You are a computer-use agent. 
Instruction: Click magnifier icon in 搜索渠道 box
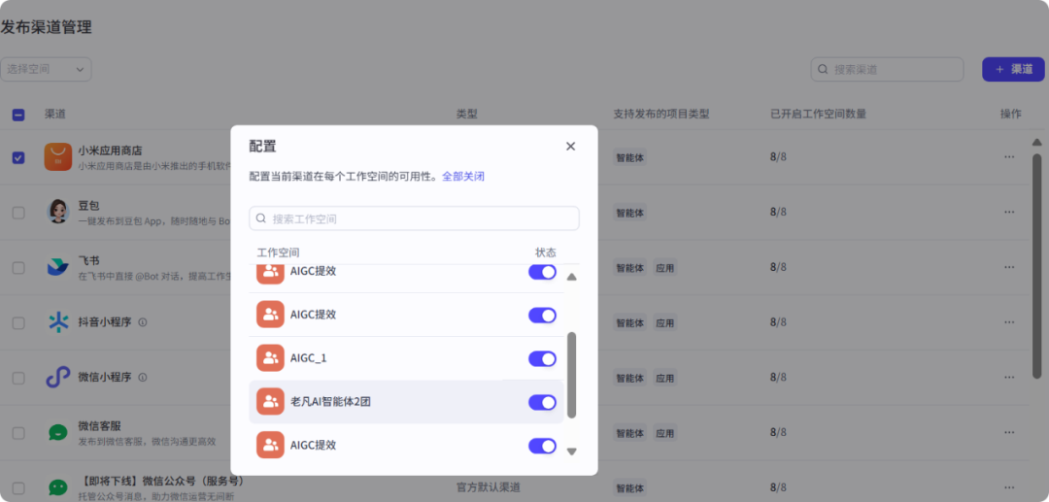[823, 70]
